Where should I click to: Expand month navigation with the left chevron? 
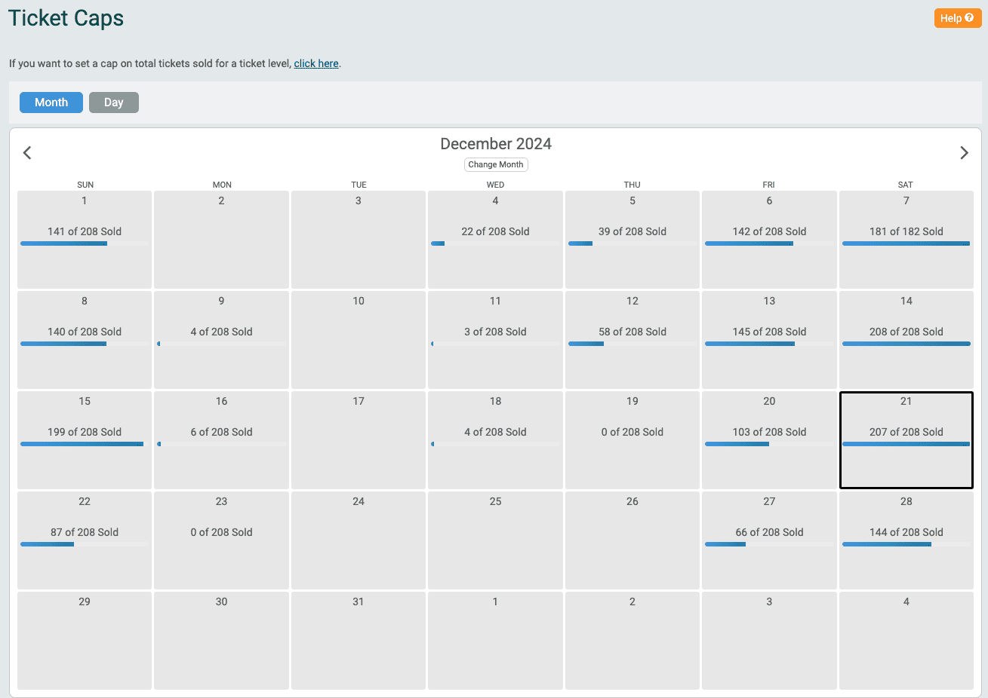click(x=27, y=152)
